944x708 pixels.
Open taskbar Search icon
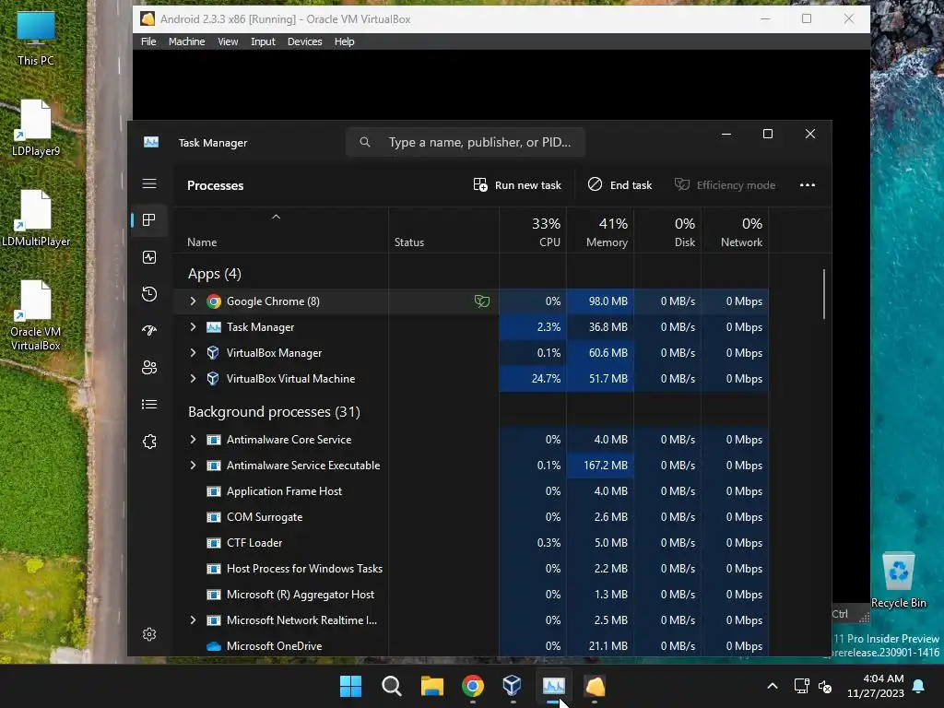(x=391, y=686)
